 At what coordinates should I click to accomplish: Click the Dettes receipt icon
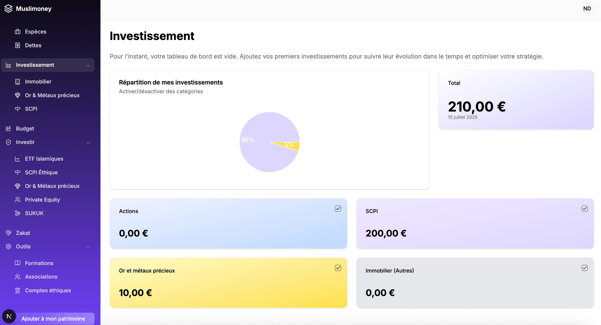[x=18, y=45]
